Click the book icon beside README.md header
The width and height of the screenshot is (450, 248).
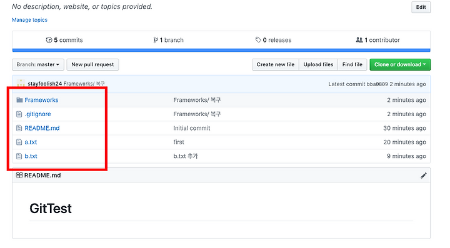coord(19,175)
